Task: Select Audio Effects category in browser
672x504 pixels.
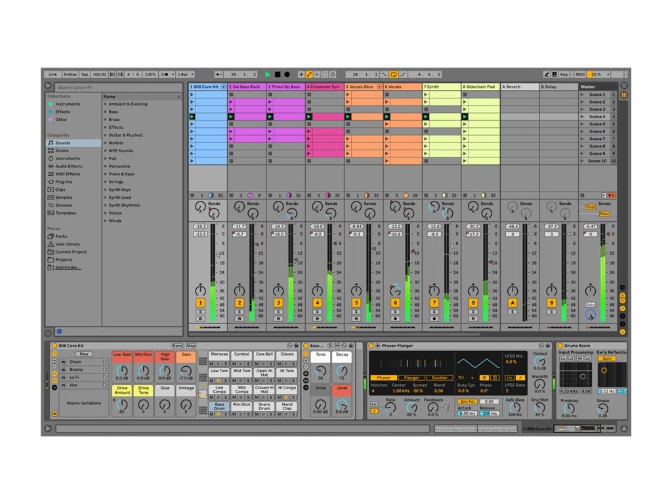Action: 68,166
